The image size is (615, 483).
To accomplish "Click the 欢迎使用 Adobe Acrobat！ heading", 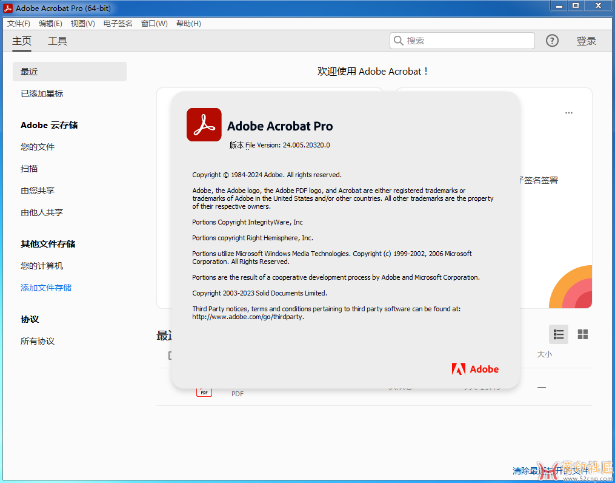I will click(373, 72).
